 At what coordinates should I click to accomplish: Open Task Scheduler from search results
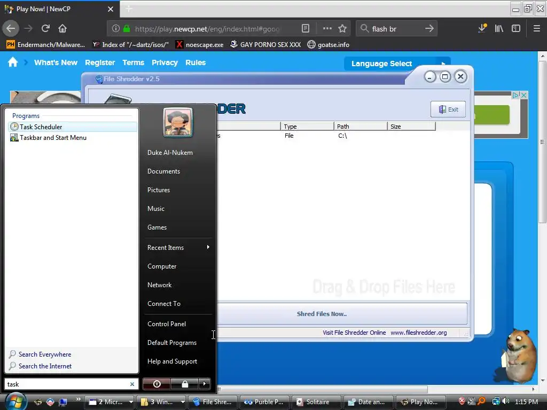72,127
